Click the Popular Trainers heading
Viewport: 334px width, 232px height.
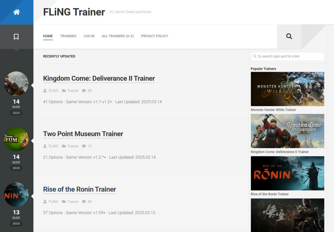263,69
